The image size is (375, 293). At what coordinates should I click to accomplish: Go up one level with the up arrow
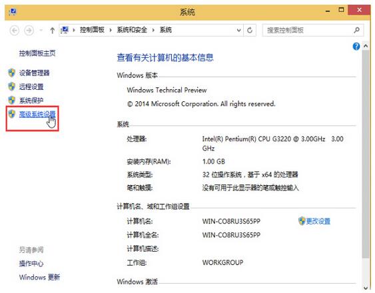click(52, 31)
